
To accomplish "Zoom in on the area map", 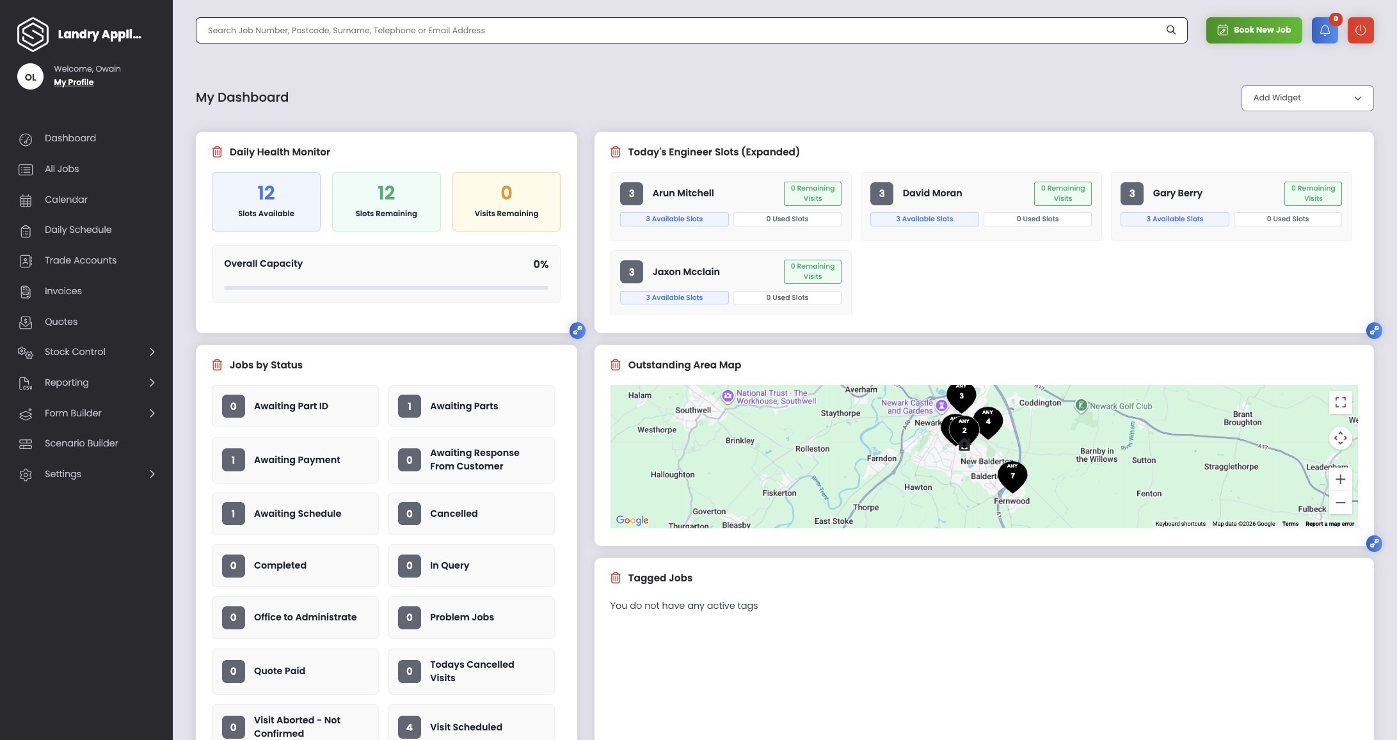I will (1340, 480).
